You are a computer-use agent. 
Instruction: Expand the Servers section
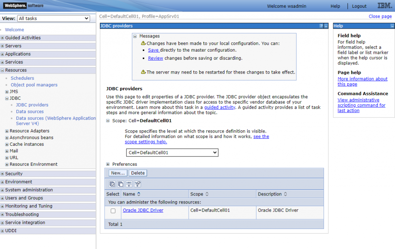(x=2, y=46)
